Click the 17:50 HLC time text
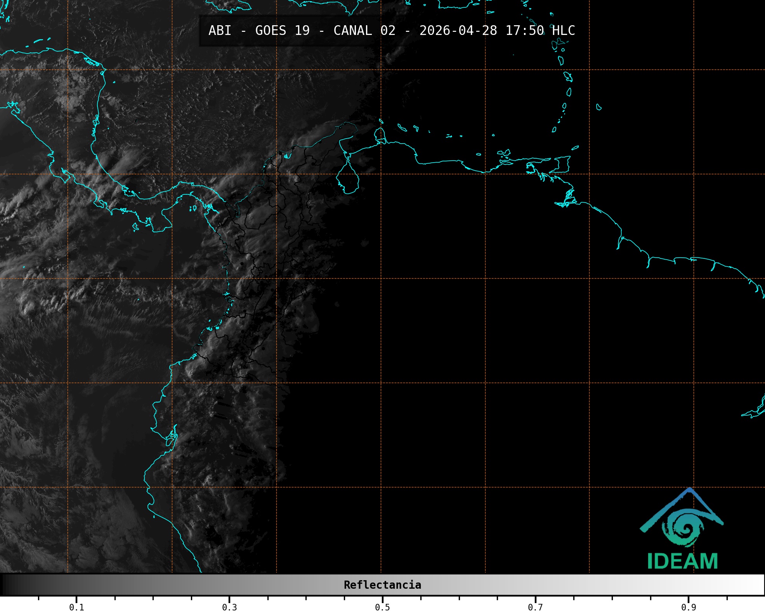Viewport: 765px width, 612px height. (x=540, y=31)
